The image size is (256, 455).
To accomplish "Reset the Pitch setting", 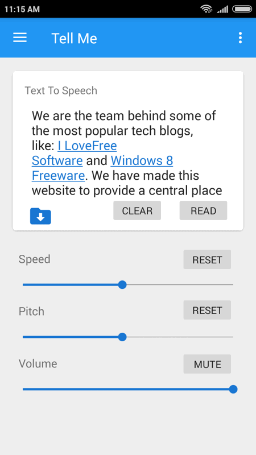I will (207, 310).
